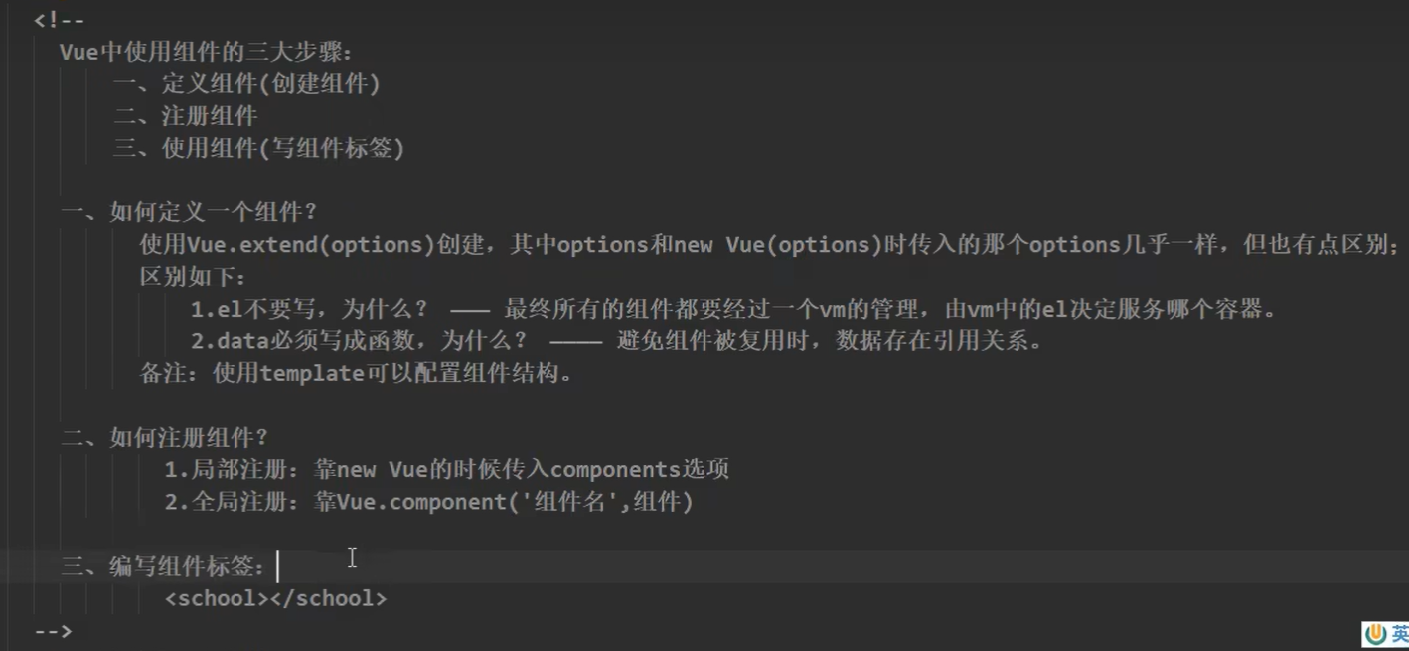The image size is (1409, 651).
Task: Click the new Vue(options) text
Action: click(x=778, y=245)
